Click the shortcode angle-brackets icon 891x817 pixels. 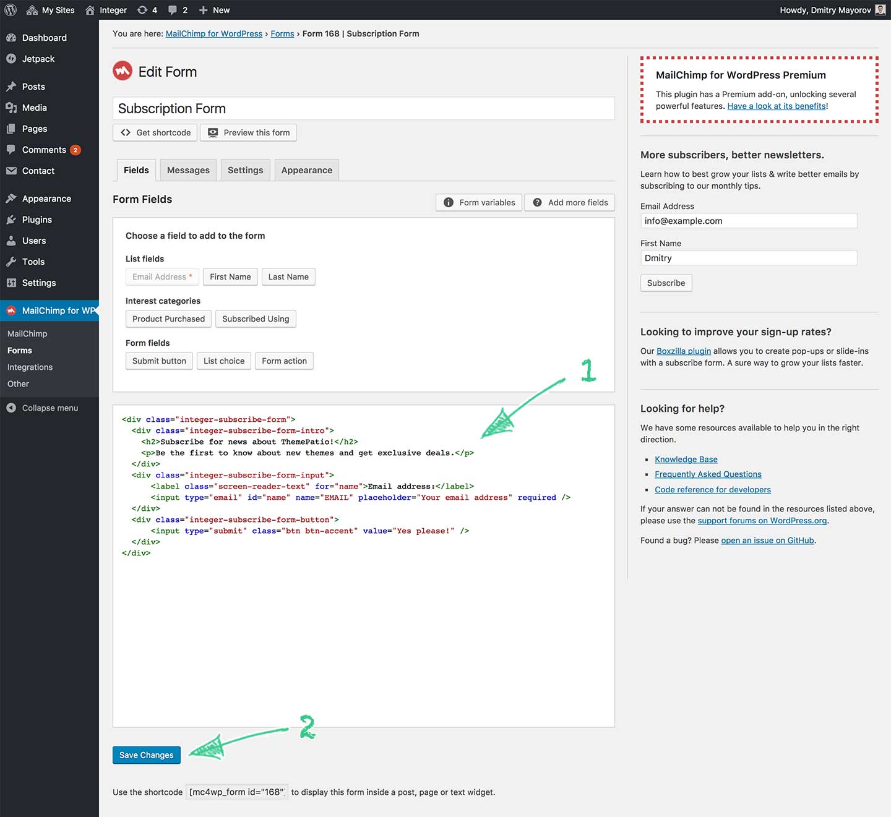click(x=126, y=132)
